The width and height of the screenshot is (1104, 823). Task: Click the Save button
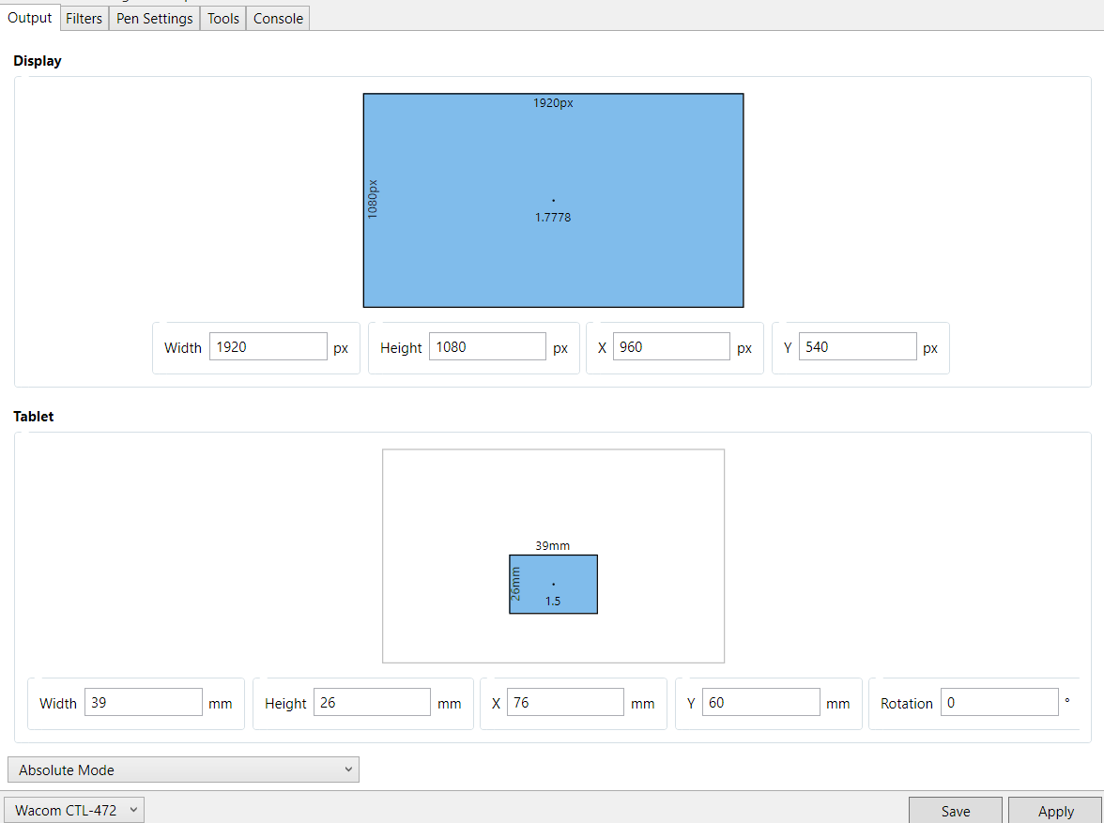[x=956, y=811]
